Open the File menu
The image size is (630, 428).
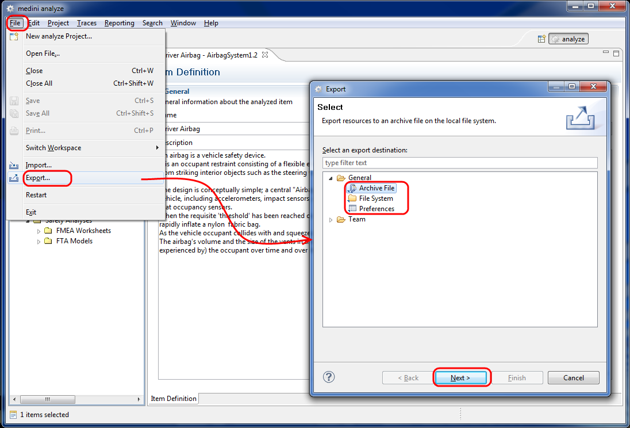15,23
